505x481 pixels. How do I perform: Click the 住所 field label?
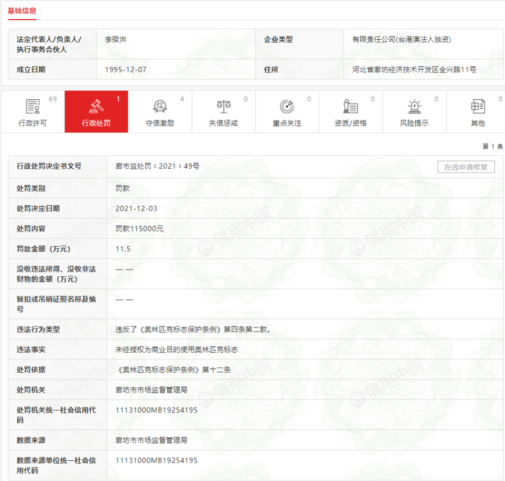pos(271,70)
